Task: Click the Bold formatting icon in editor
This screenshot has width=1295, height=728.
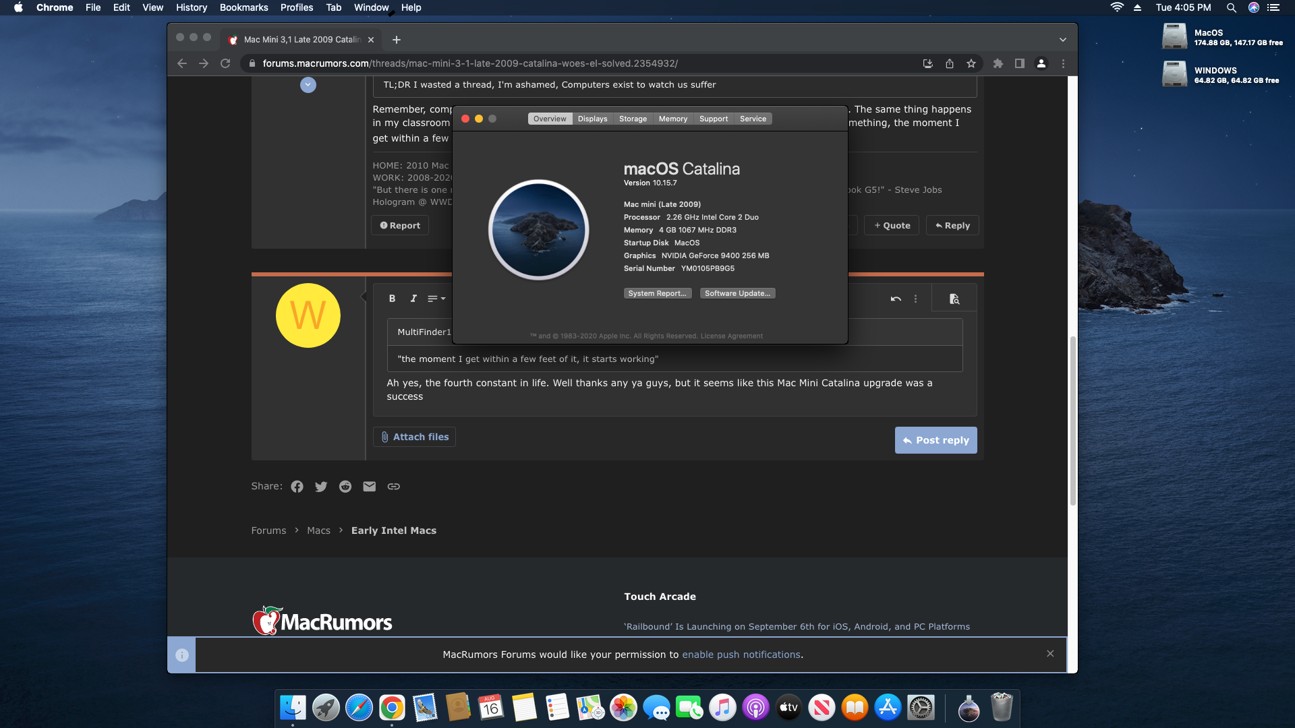Action: (392, 299)
